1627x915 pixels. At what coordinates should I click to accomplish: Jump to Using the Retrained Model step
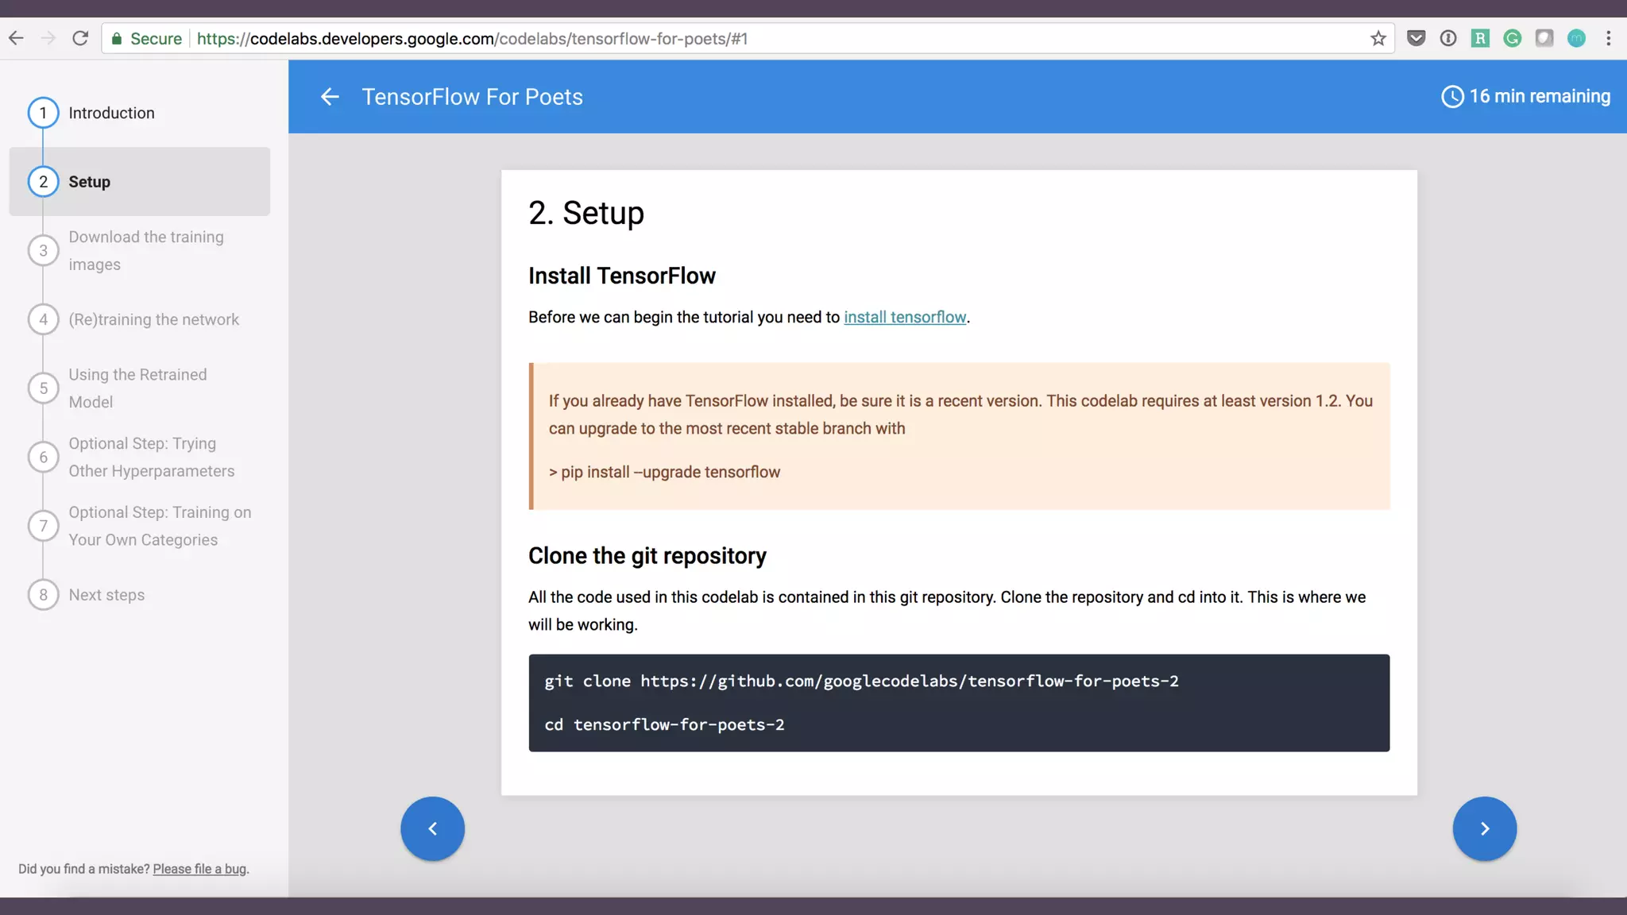[x=137, y=388]
